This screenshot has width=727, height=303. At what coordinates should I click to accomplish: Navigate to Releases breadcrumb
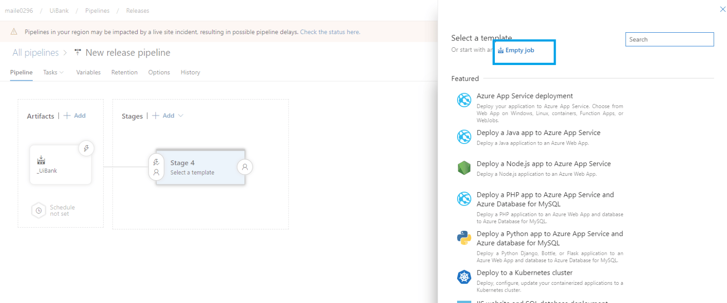click(137, 10)
